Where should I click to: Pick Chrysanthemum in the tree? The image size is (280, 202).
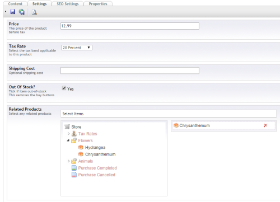tap(100, 154)
